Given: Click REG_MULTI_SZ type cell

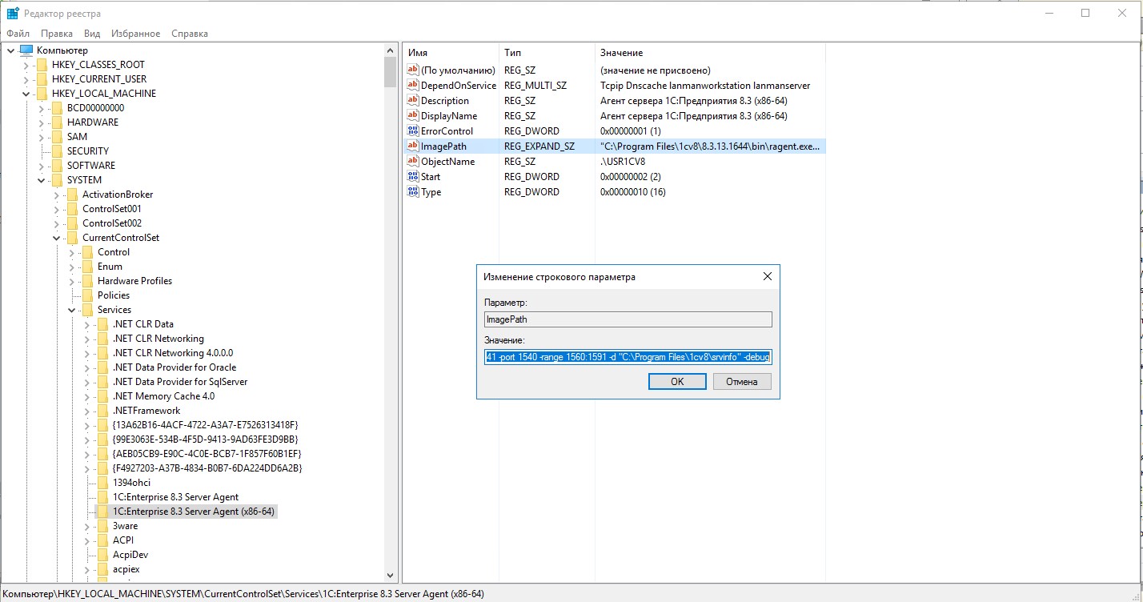Looking at the screenshot, I should click(535, 86).
